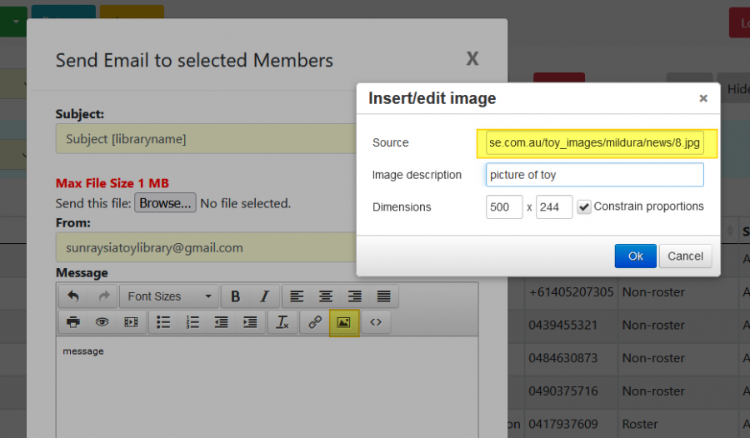Cancel the Insert/edit image dialog

(685, 256)
